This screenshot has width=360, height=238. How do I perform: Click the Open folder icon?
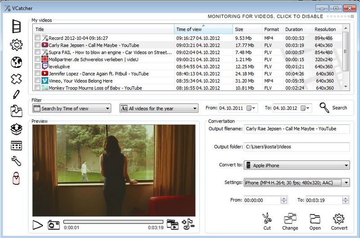(315, 221)
